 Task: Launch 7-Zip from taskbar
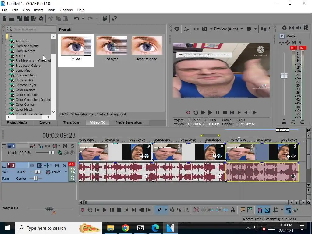pos(140,228)
